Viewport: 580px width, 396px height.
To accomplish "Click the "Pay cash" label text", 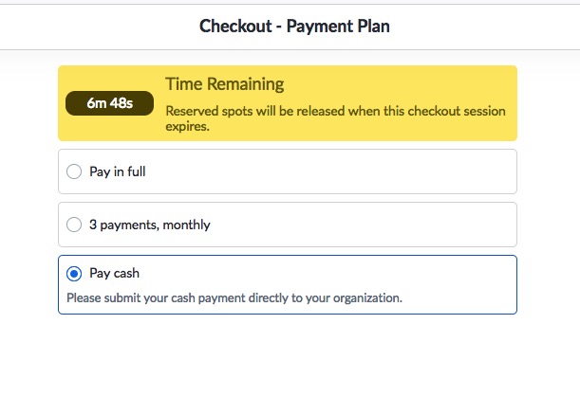I will point(114,274).
